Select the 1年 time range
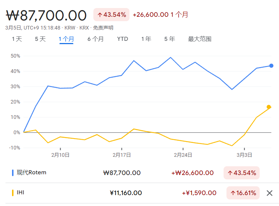Screen dimensions: 279x206 tap(146, 39)
